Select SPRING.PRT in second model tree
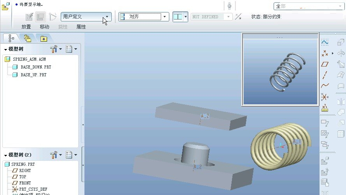This screenshot has height=195, width=346. click(23, 164)
